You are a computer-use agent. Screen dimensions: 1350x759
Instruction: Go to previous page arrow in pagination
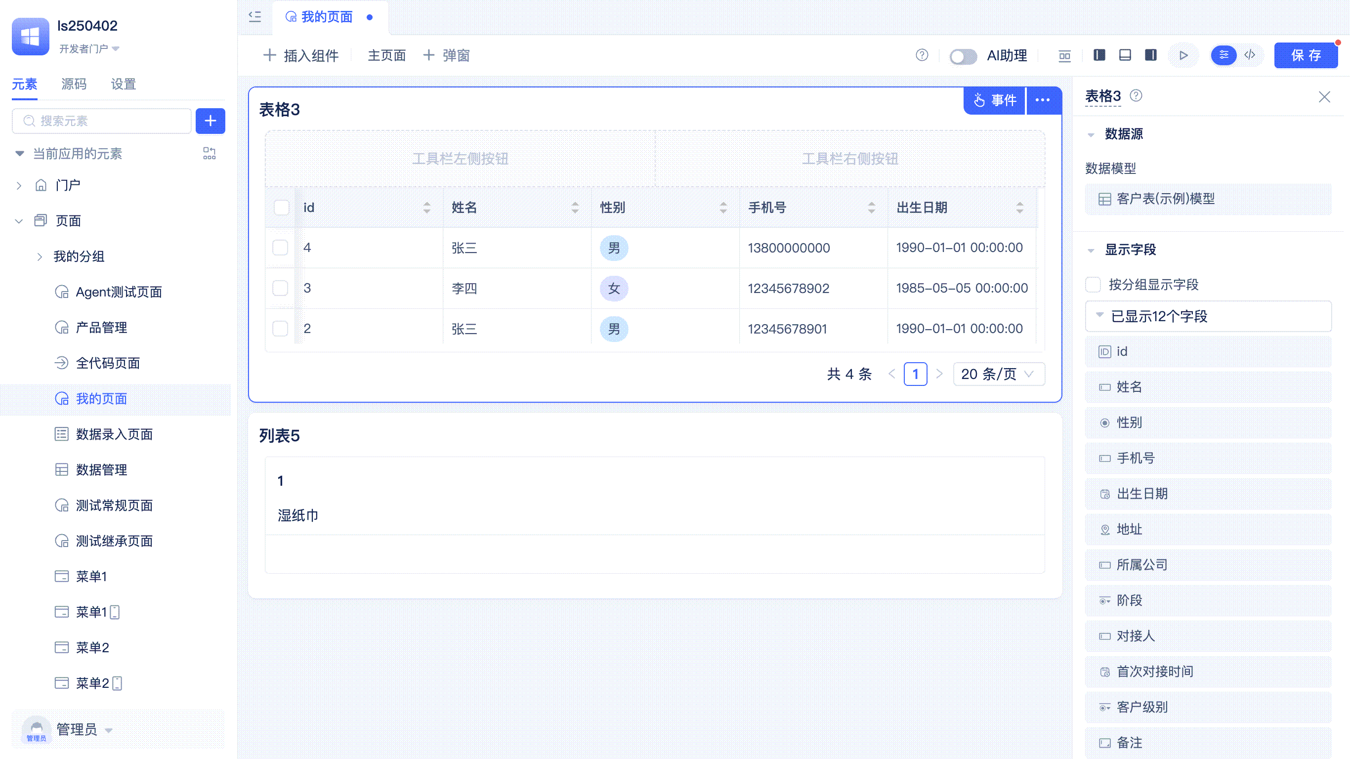click(x=892, y=374)
